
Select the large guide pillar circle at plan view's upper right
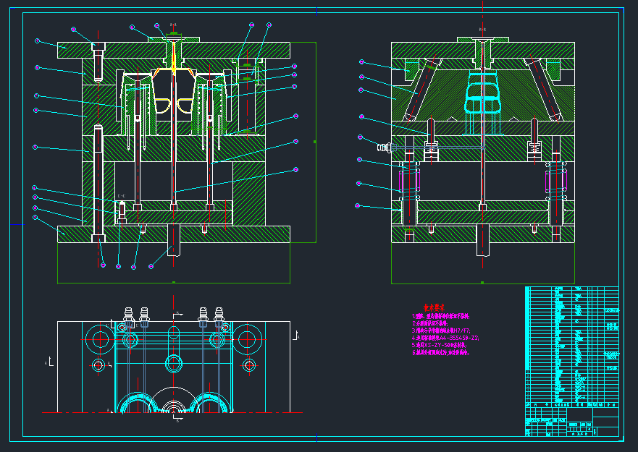[247, 339]
